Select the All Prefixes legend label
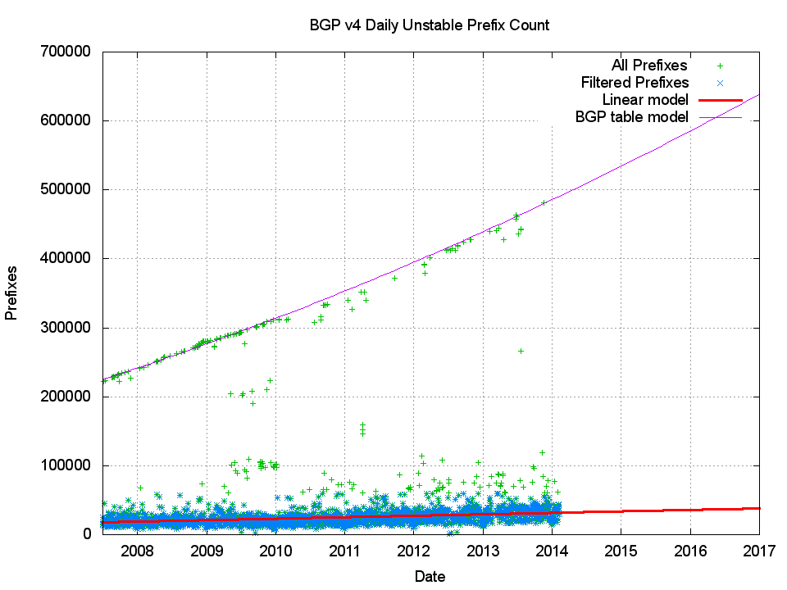This screenshot has width=787, height=590. pos(649,65)
